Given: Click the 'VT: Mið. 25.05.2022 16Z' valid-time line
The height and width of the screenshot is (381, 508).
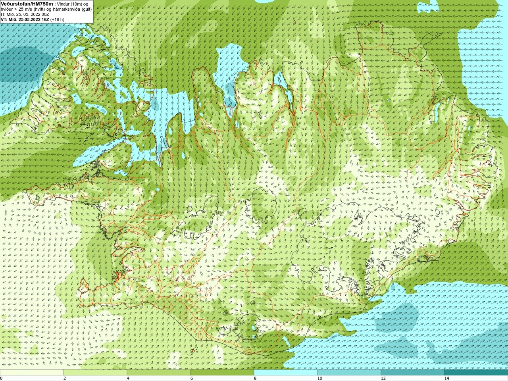Looking at the screenshot, I should [x=25, y=19].
